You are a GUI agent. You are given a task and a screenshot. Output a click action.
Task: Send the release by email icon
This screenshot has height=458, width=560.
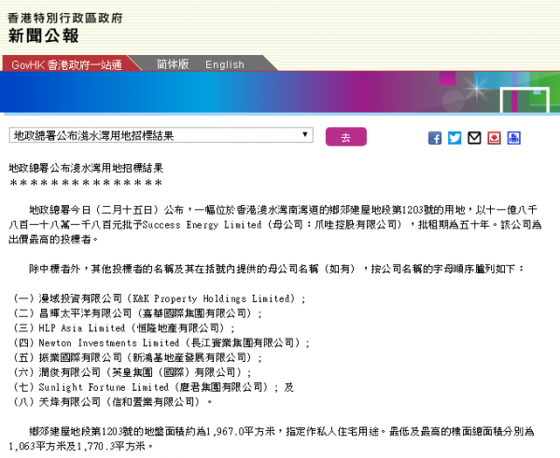pos(474,138)
